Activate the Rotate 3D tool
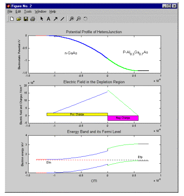 pyautogui.click(x=85, y=19)
